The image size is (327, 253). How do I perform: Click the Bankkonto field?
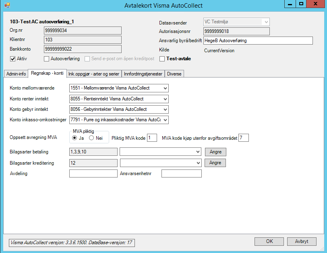pos(83,49)
